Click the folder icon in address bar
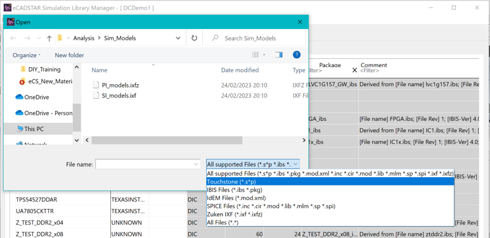Viewport: 490px width, 238px height. click(60, 38)
